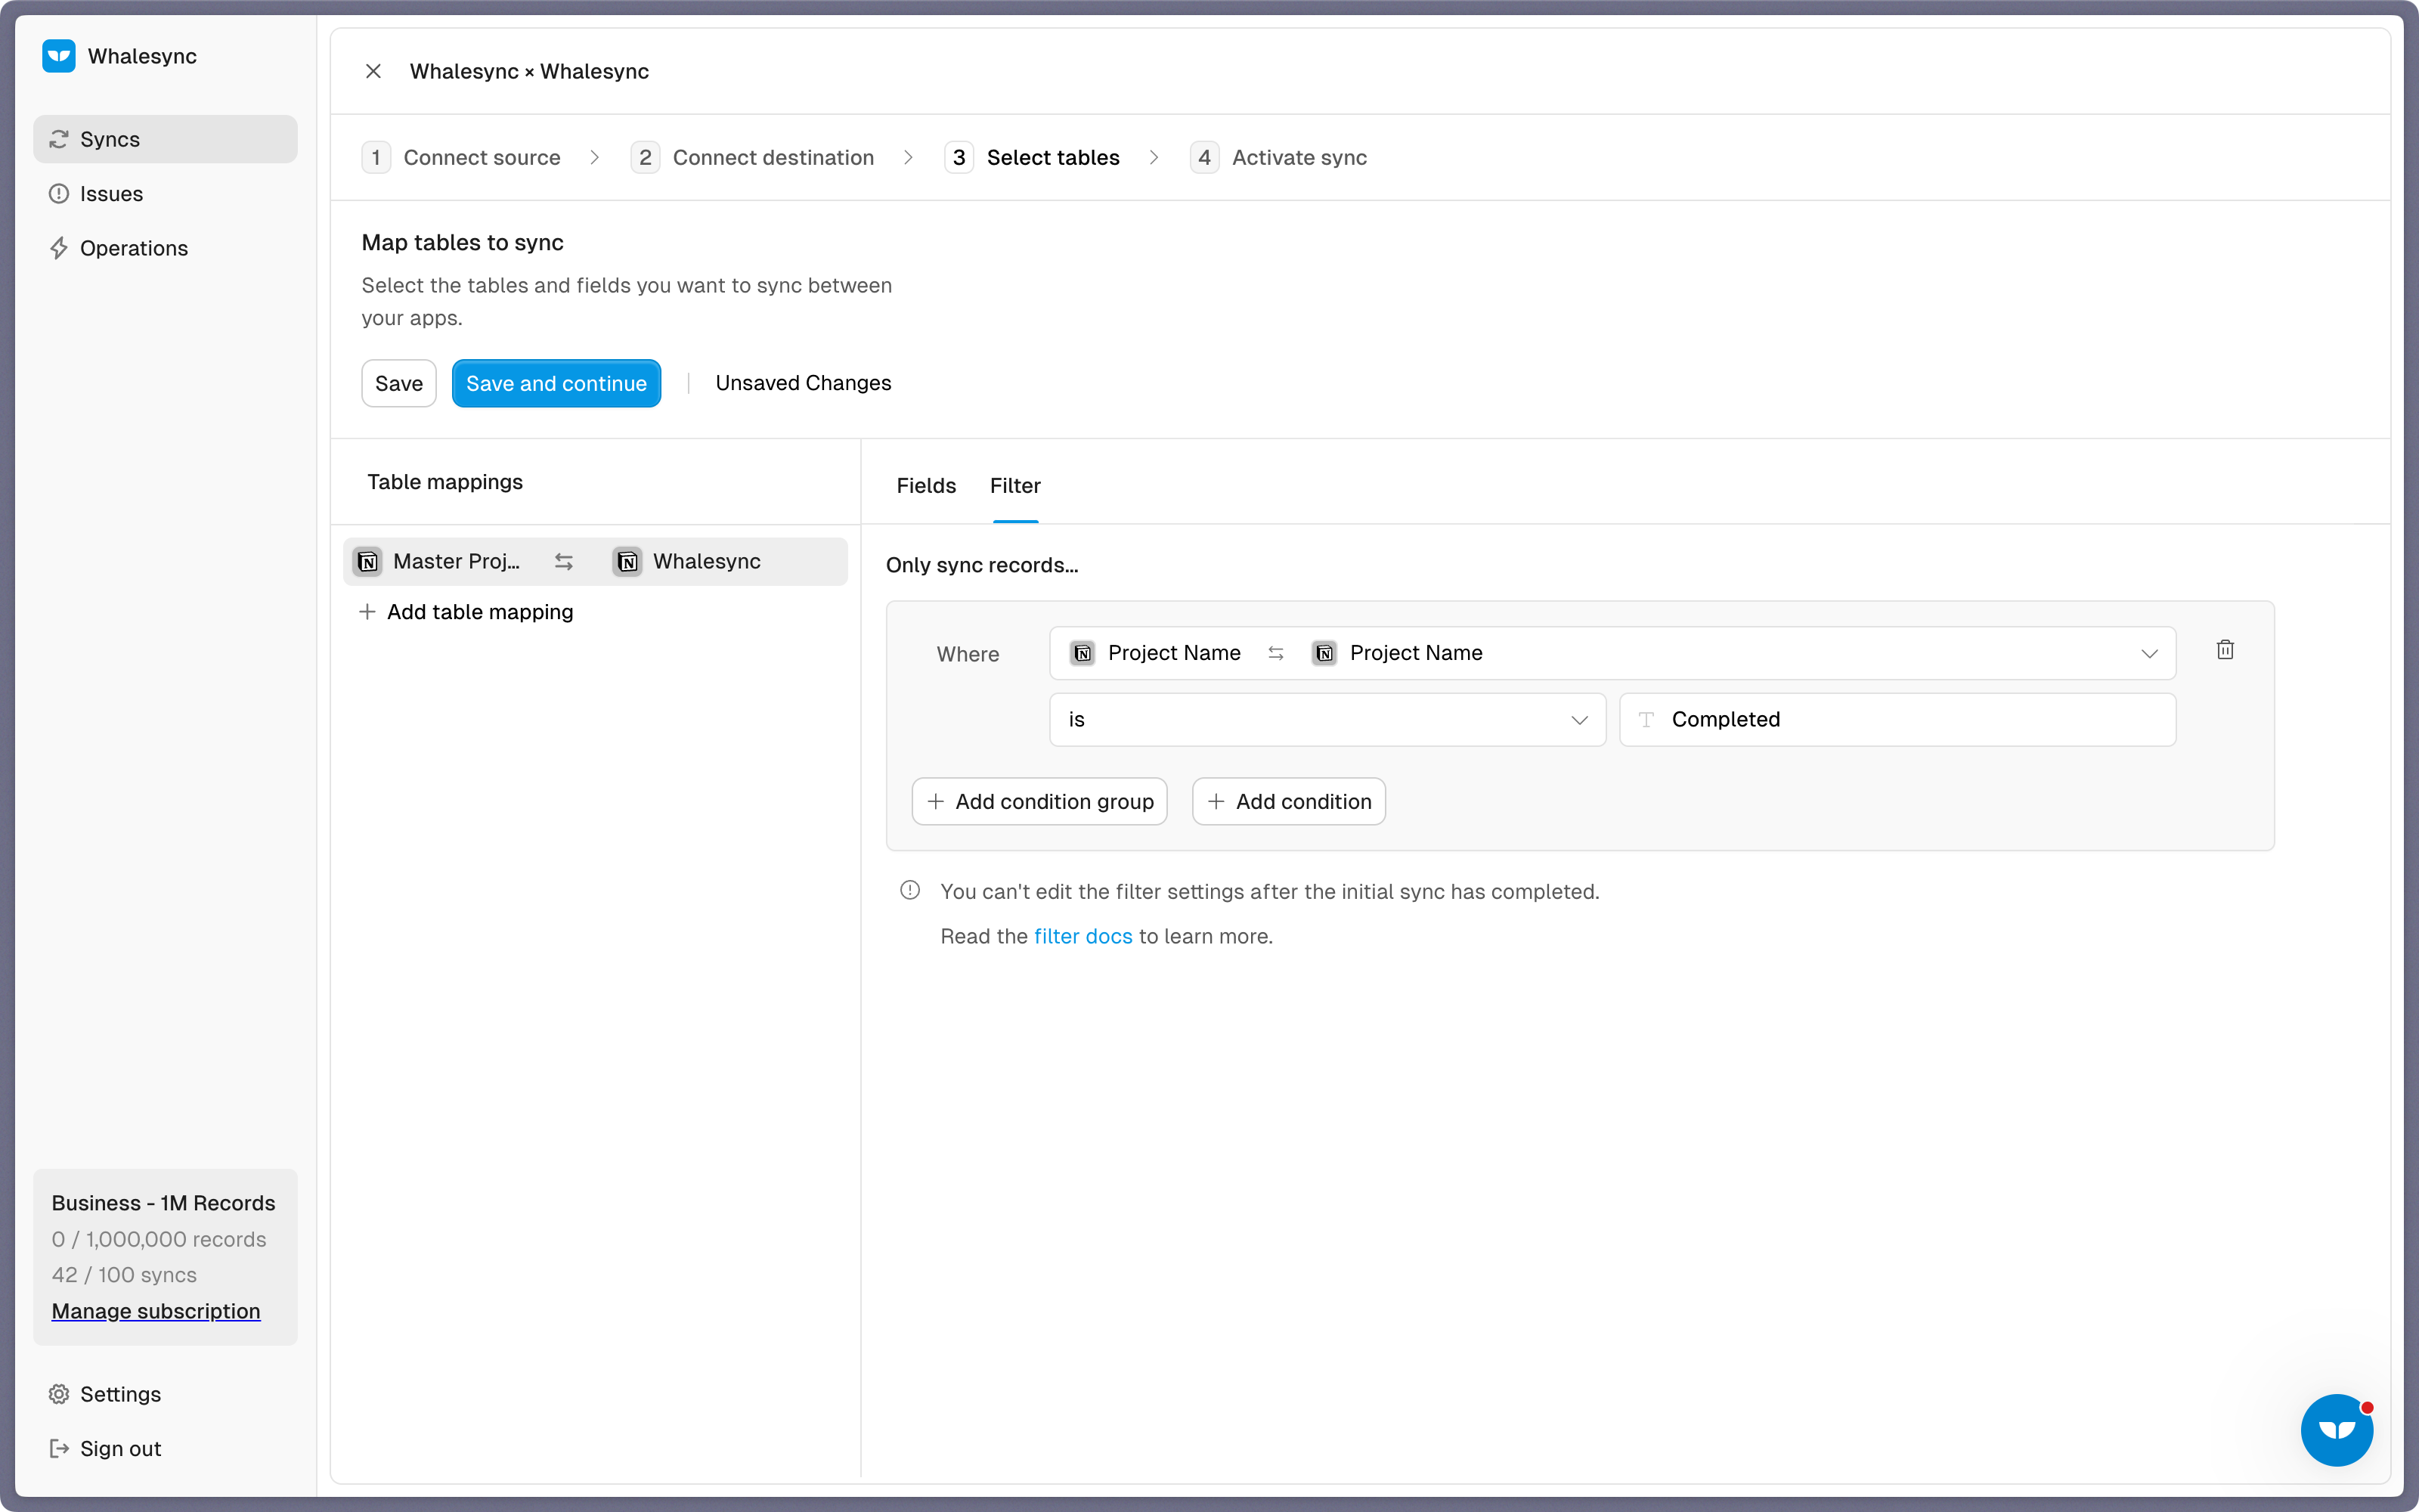The height and width of the screenshot is (1512, 2419).
Task: Click the plus icon in Add condition group
Action: [936, 802]
